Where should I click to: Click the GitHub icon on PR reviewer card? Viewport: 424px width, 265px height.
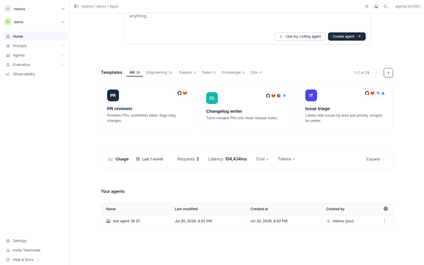click(180, 93)
